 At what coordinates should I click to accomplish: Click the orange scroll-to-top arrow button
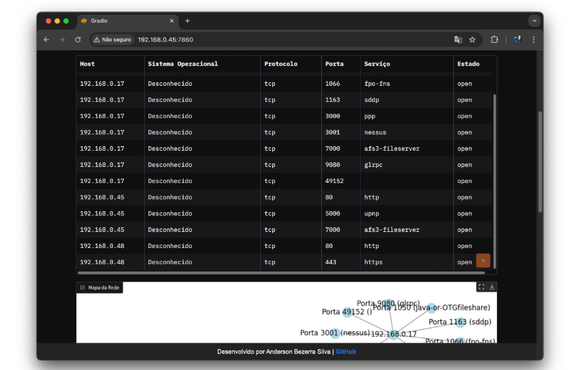point(483,261)
